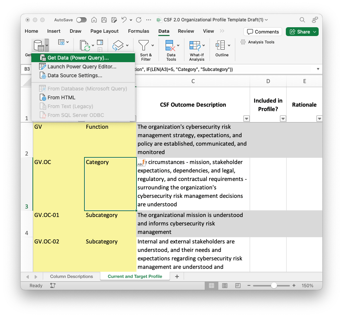
Task: Switch to Page Break Preview view
Action: point(238,286)
